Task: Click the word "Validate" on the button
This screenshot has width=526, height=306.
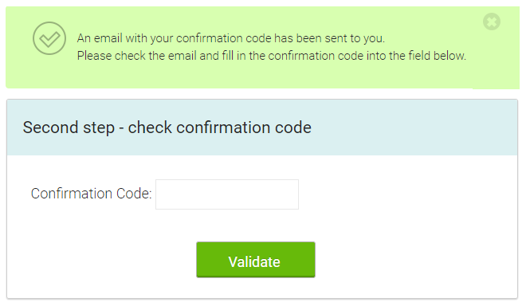Action: tap(254, 262)
